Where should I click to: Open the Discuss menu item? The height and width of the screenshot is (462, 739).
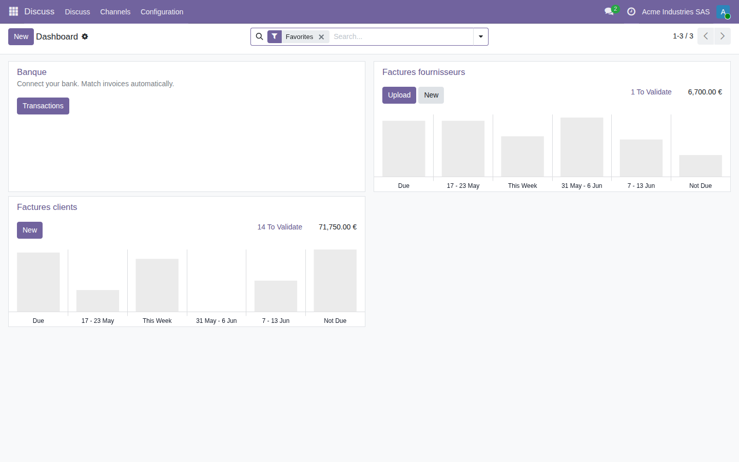point(77,11)
